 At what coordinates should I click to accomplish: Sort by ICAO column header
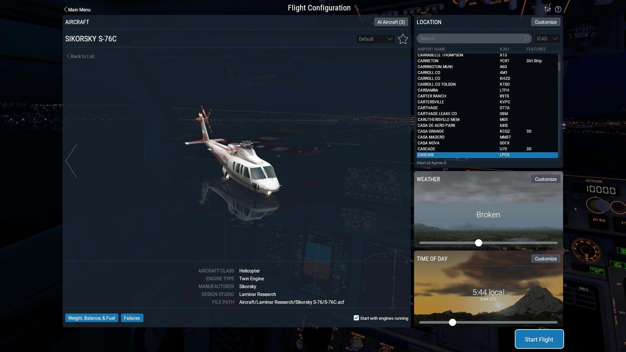(x=504, y=49)
